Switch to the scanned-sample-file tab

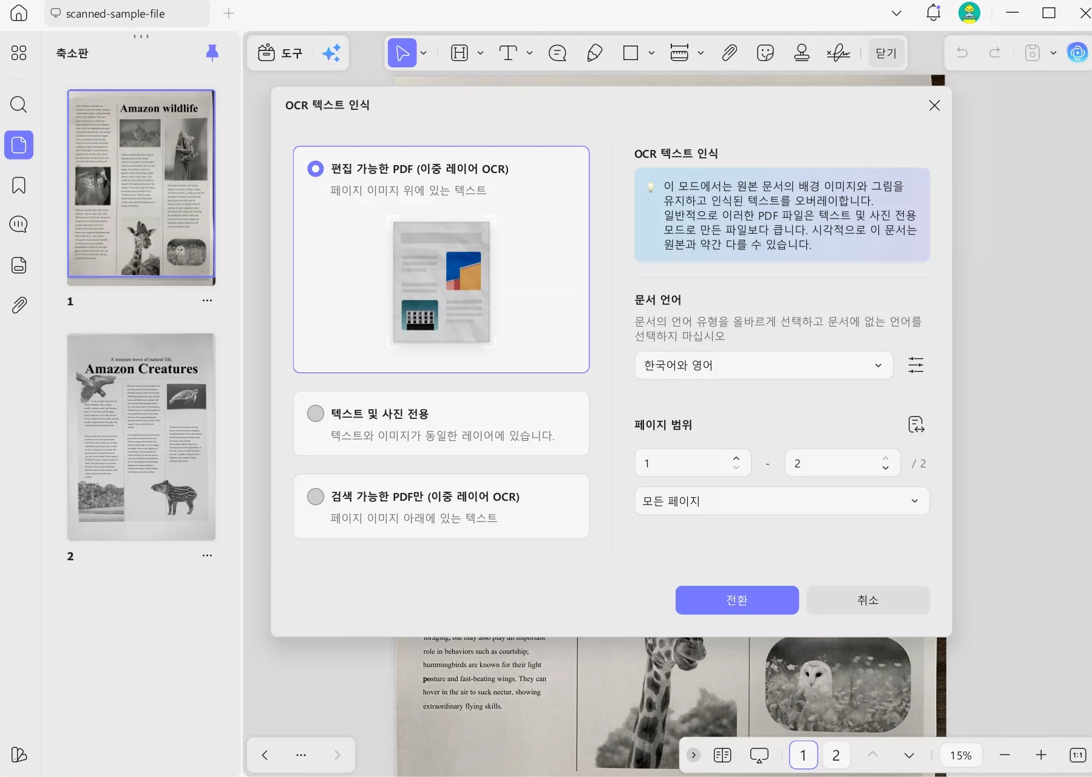pos(115,13)
